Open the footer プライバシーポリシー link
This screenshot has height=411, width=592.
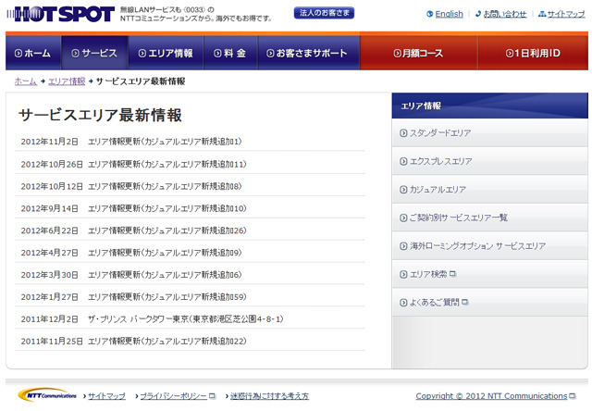point(174,396)
